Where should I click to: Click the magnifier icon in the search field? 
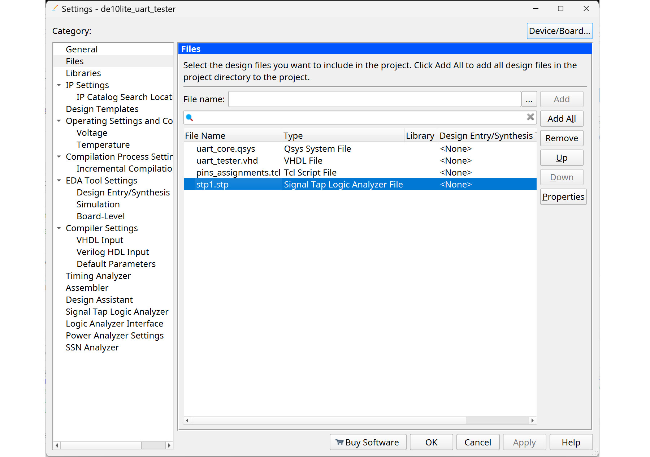190,117
